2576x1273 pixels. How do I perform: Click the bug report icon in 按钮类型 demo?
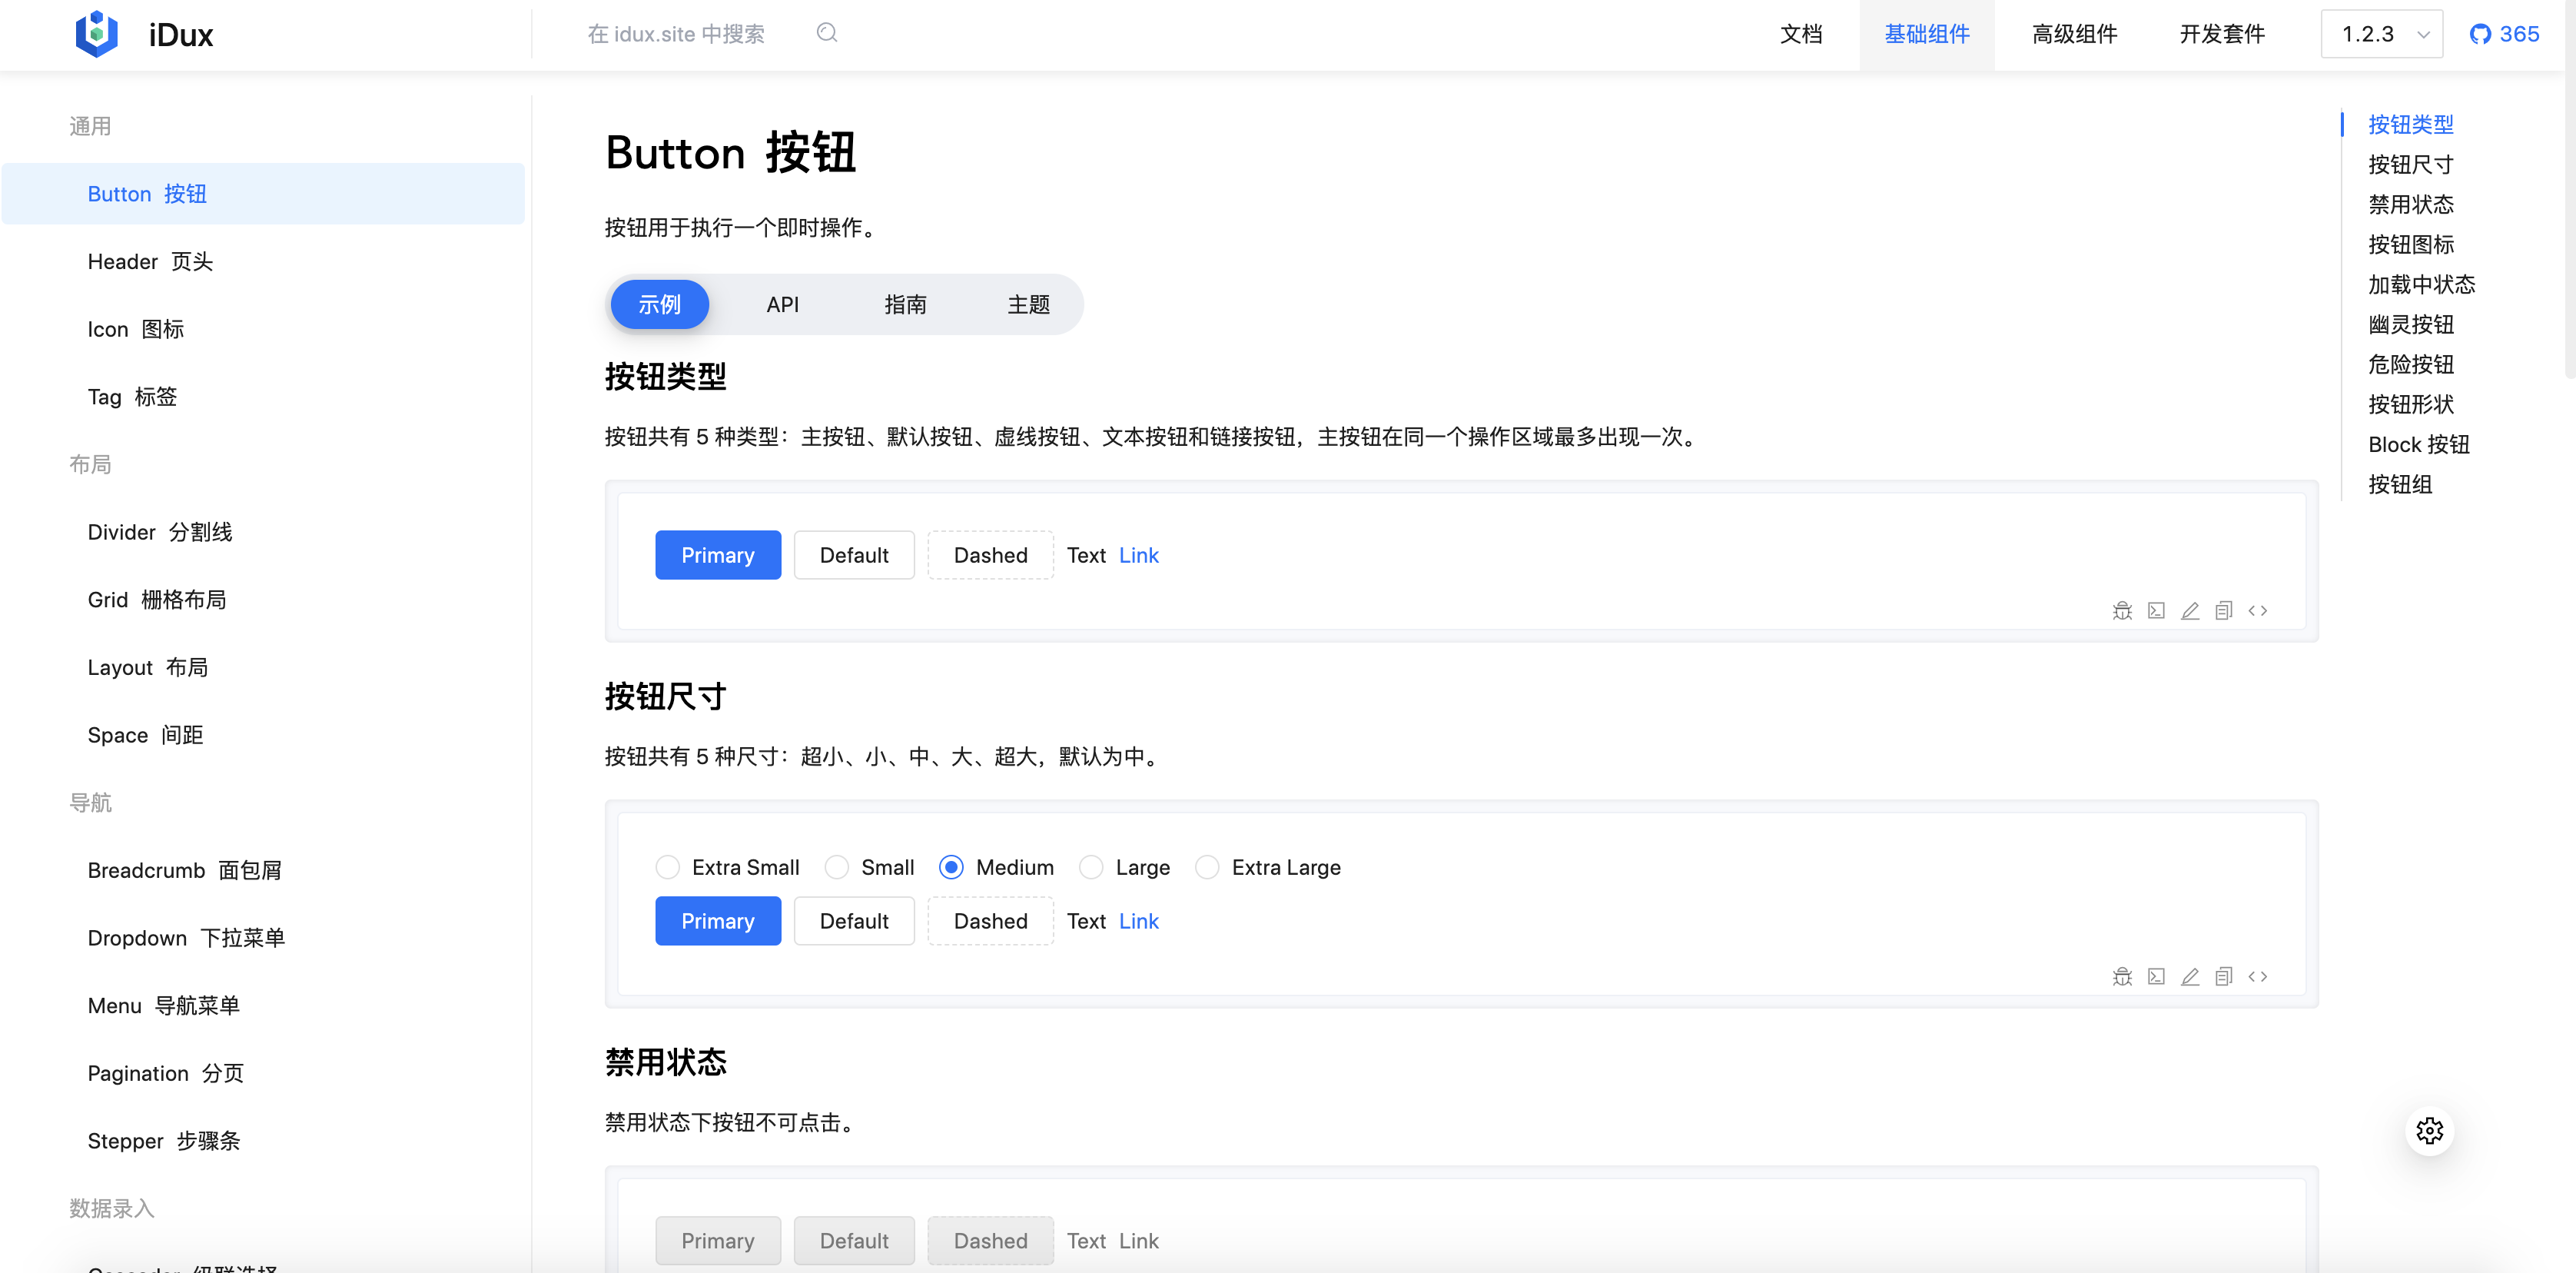(2122, 610)
